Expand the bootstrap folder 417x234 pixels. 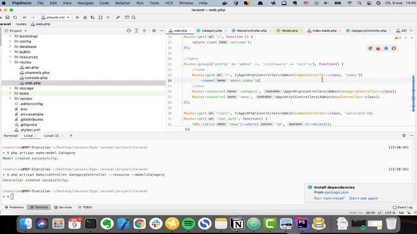tap(10, 36)
